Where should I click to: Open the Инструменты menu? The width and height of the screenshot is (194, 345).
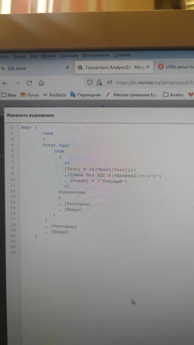[96, 55]
